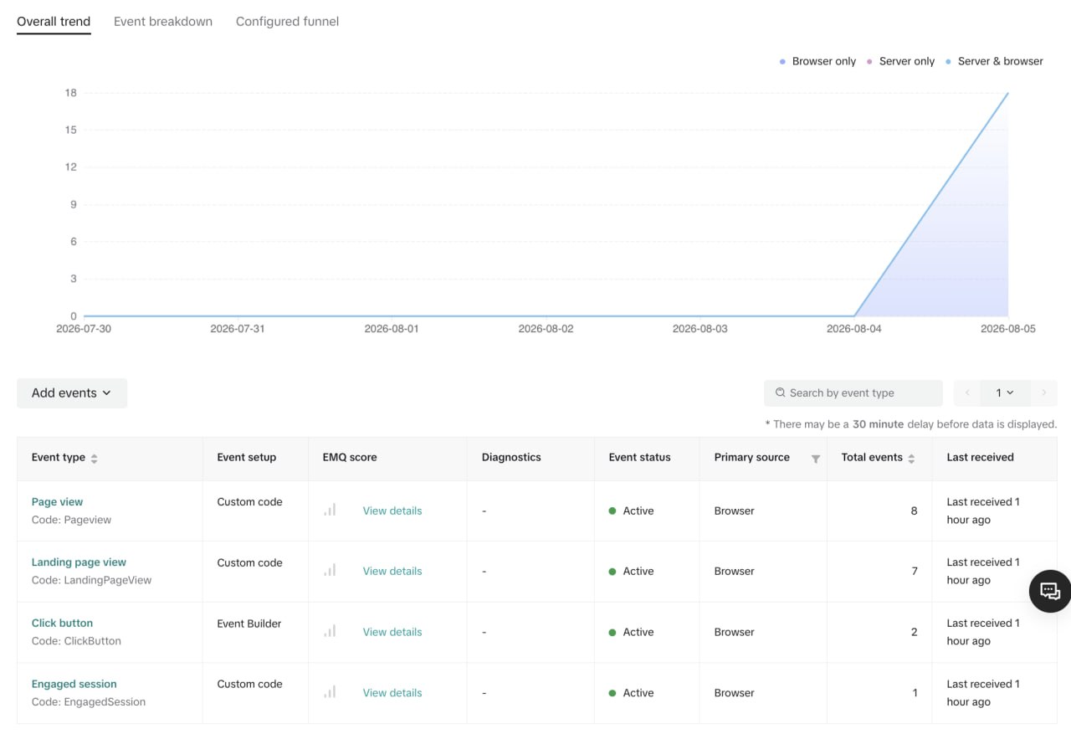Click Custom code cell in Page view row
Screen dimensions: 1071x734
250,502
